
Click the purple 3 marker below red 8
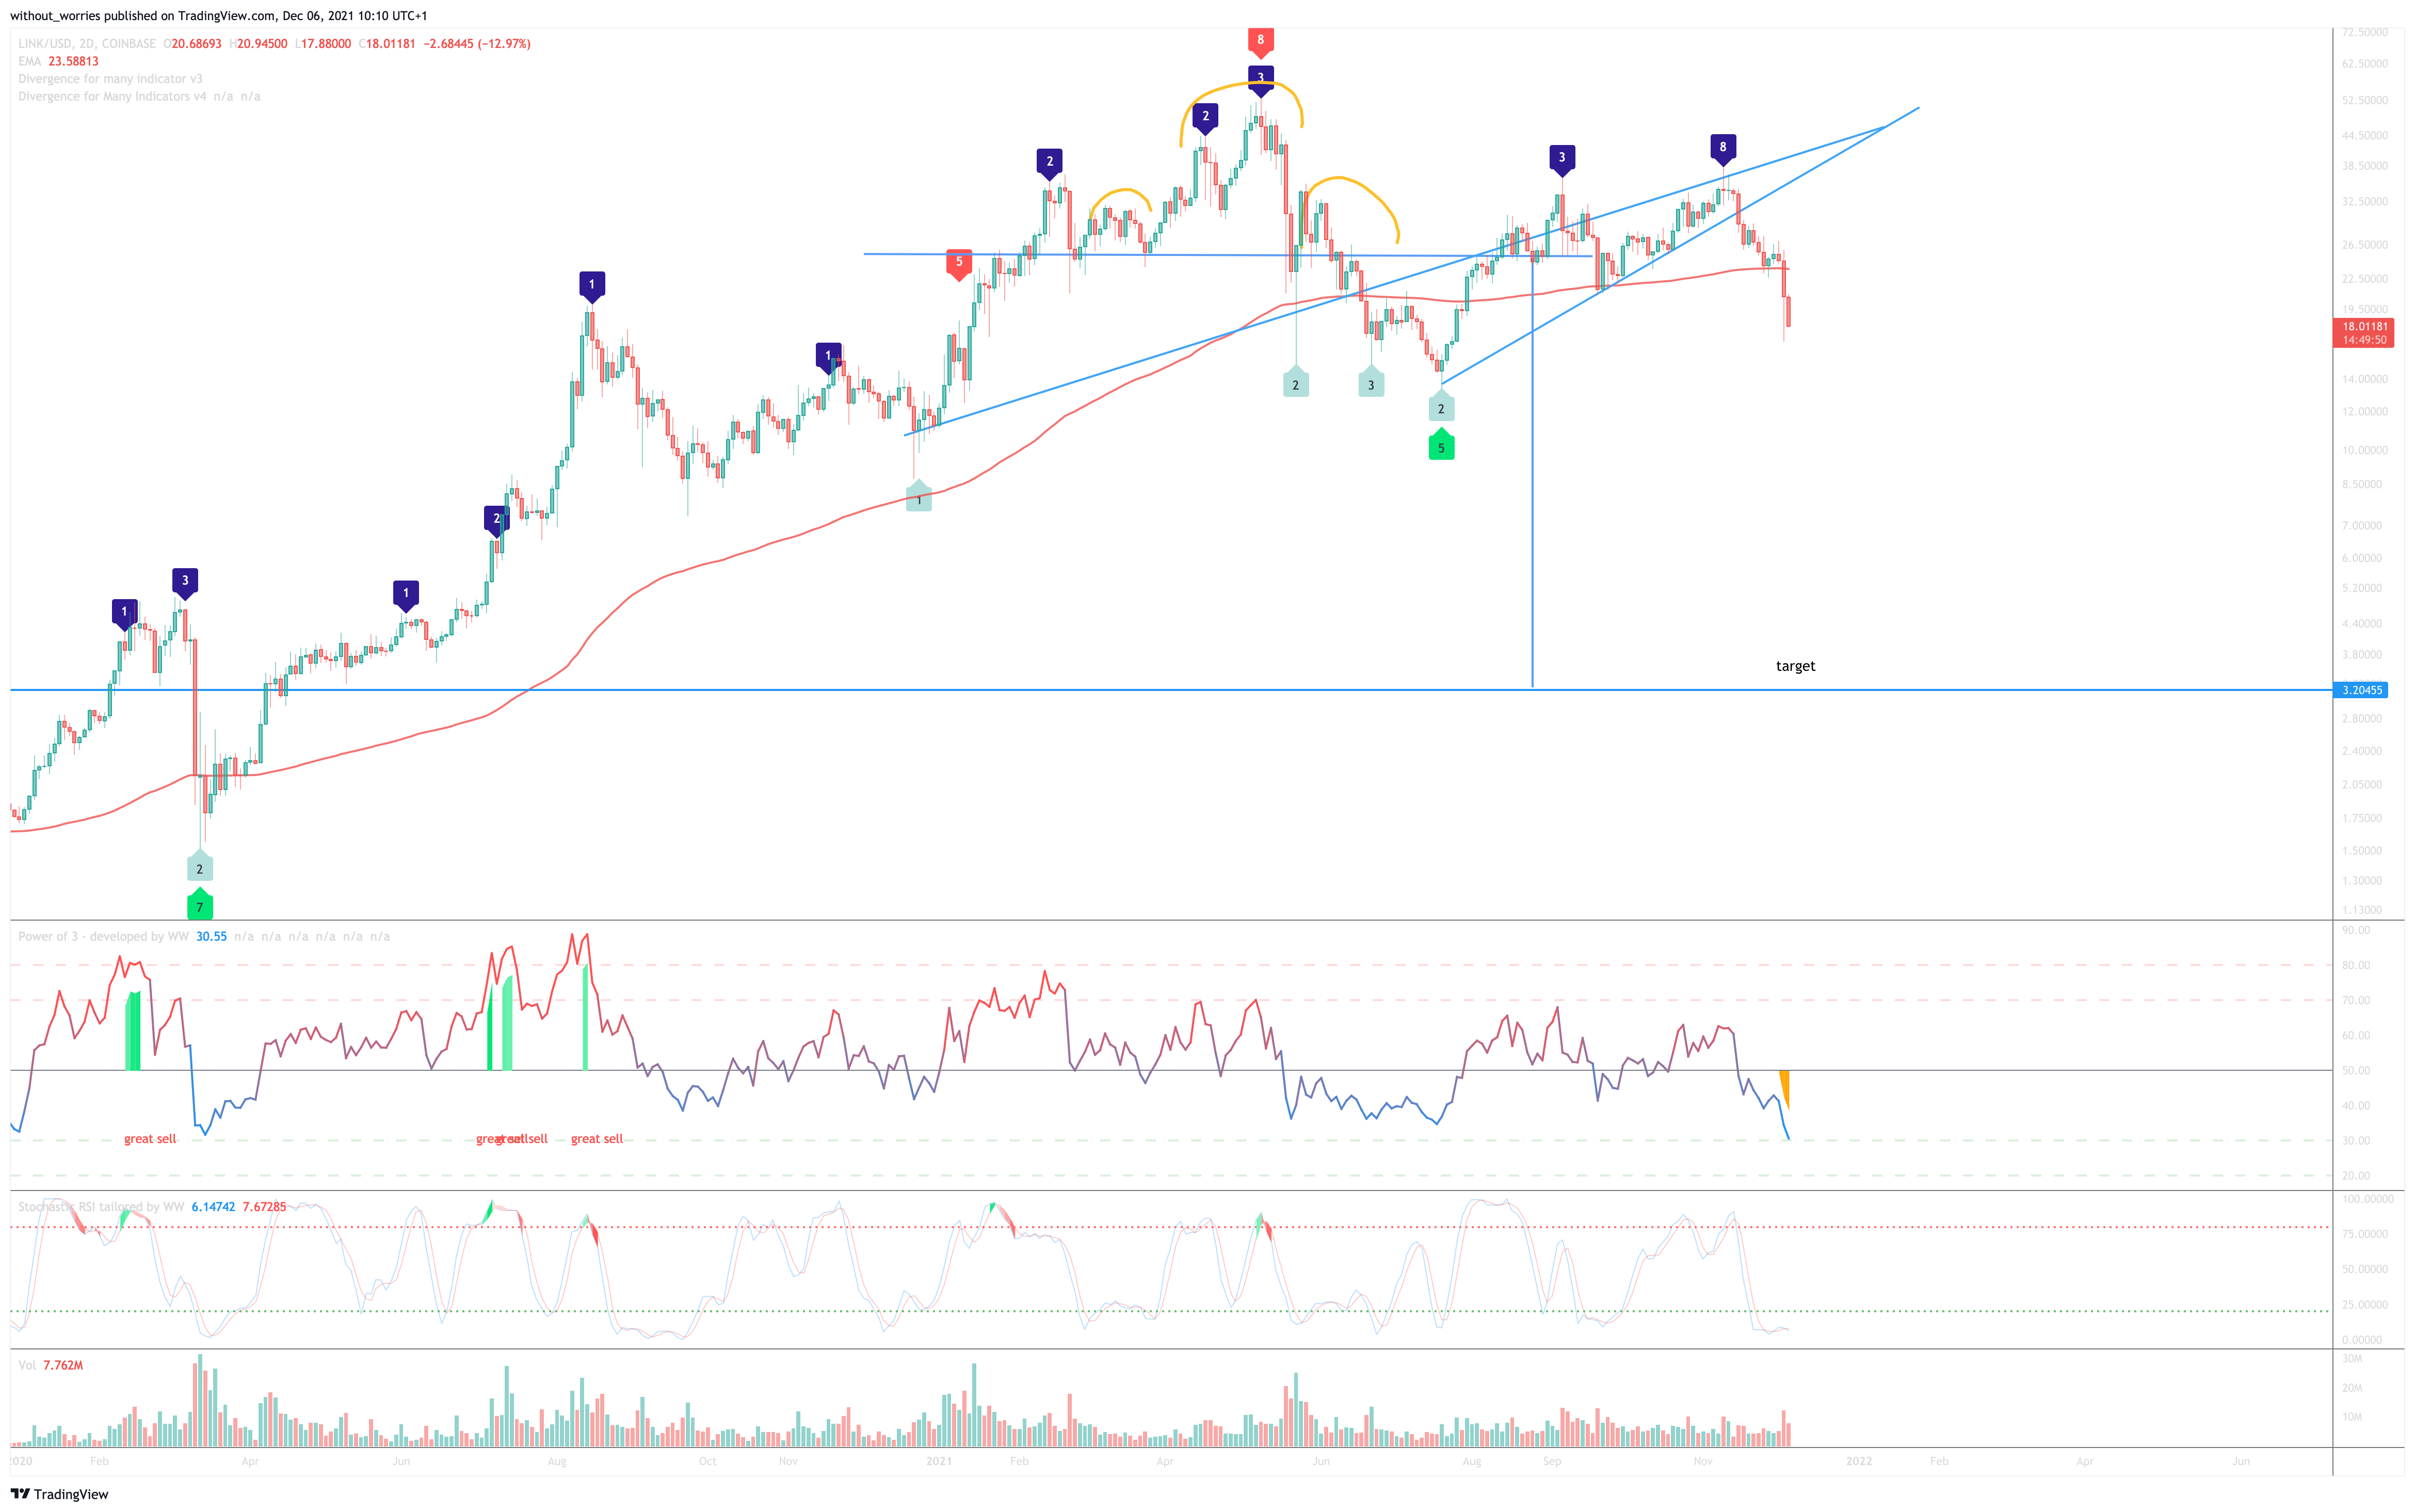pos(1260,80)
